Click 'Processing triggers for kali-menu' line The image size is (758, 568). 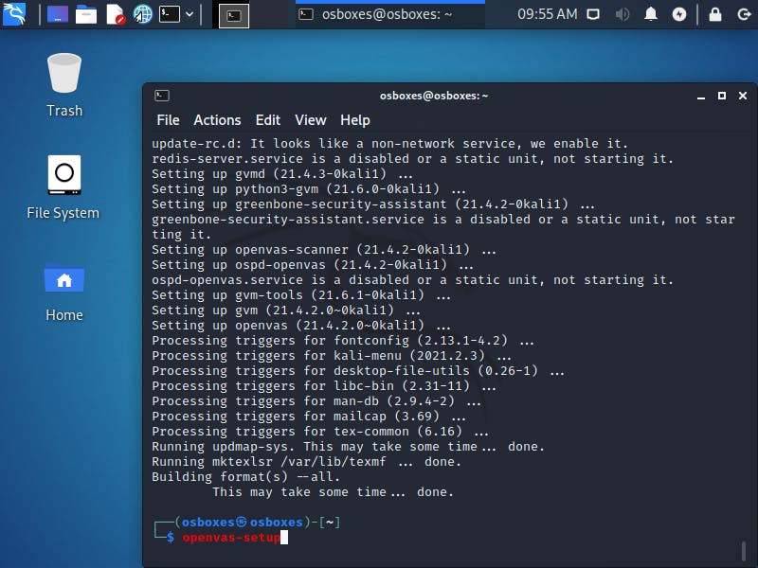tap(332, 356)
